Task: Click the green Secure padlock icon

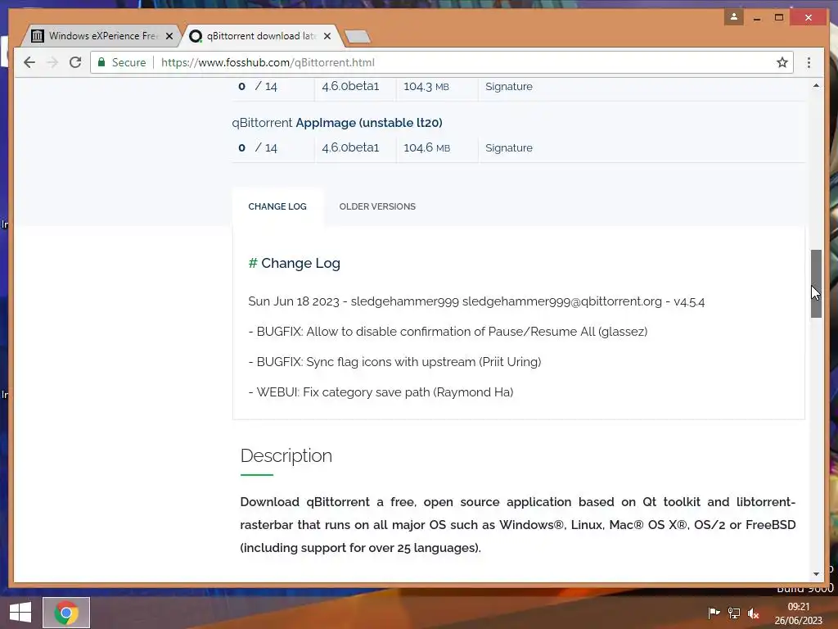Action: pyautogui.click(x=101, y=62)
